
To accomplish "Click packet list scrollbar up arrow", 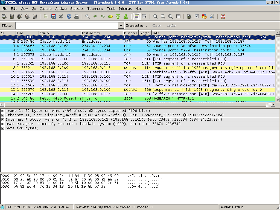I will point(278,33).
